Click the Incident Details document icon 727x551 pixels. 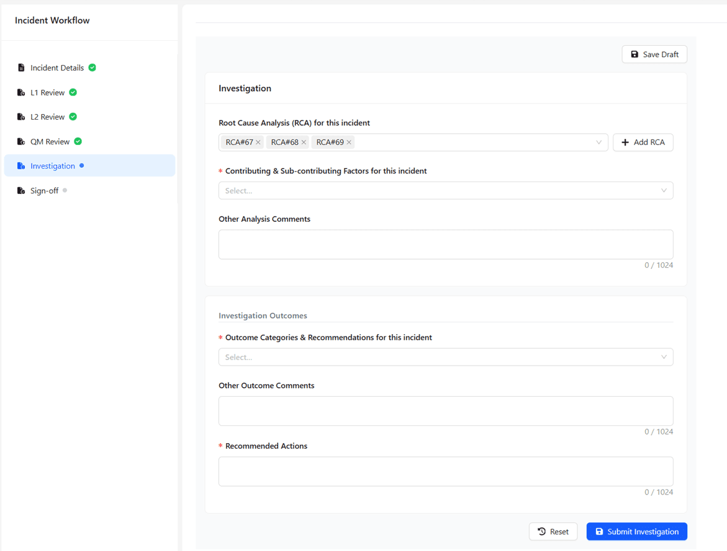(21, 68)
